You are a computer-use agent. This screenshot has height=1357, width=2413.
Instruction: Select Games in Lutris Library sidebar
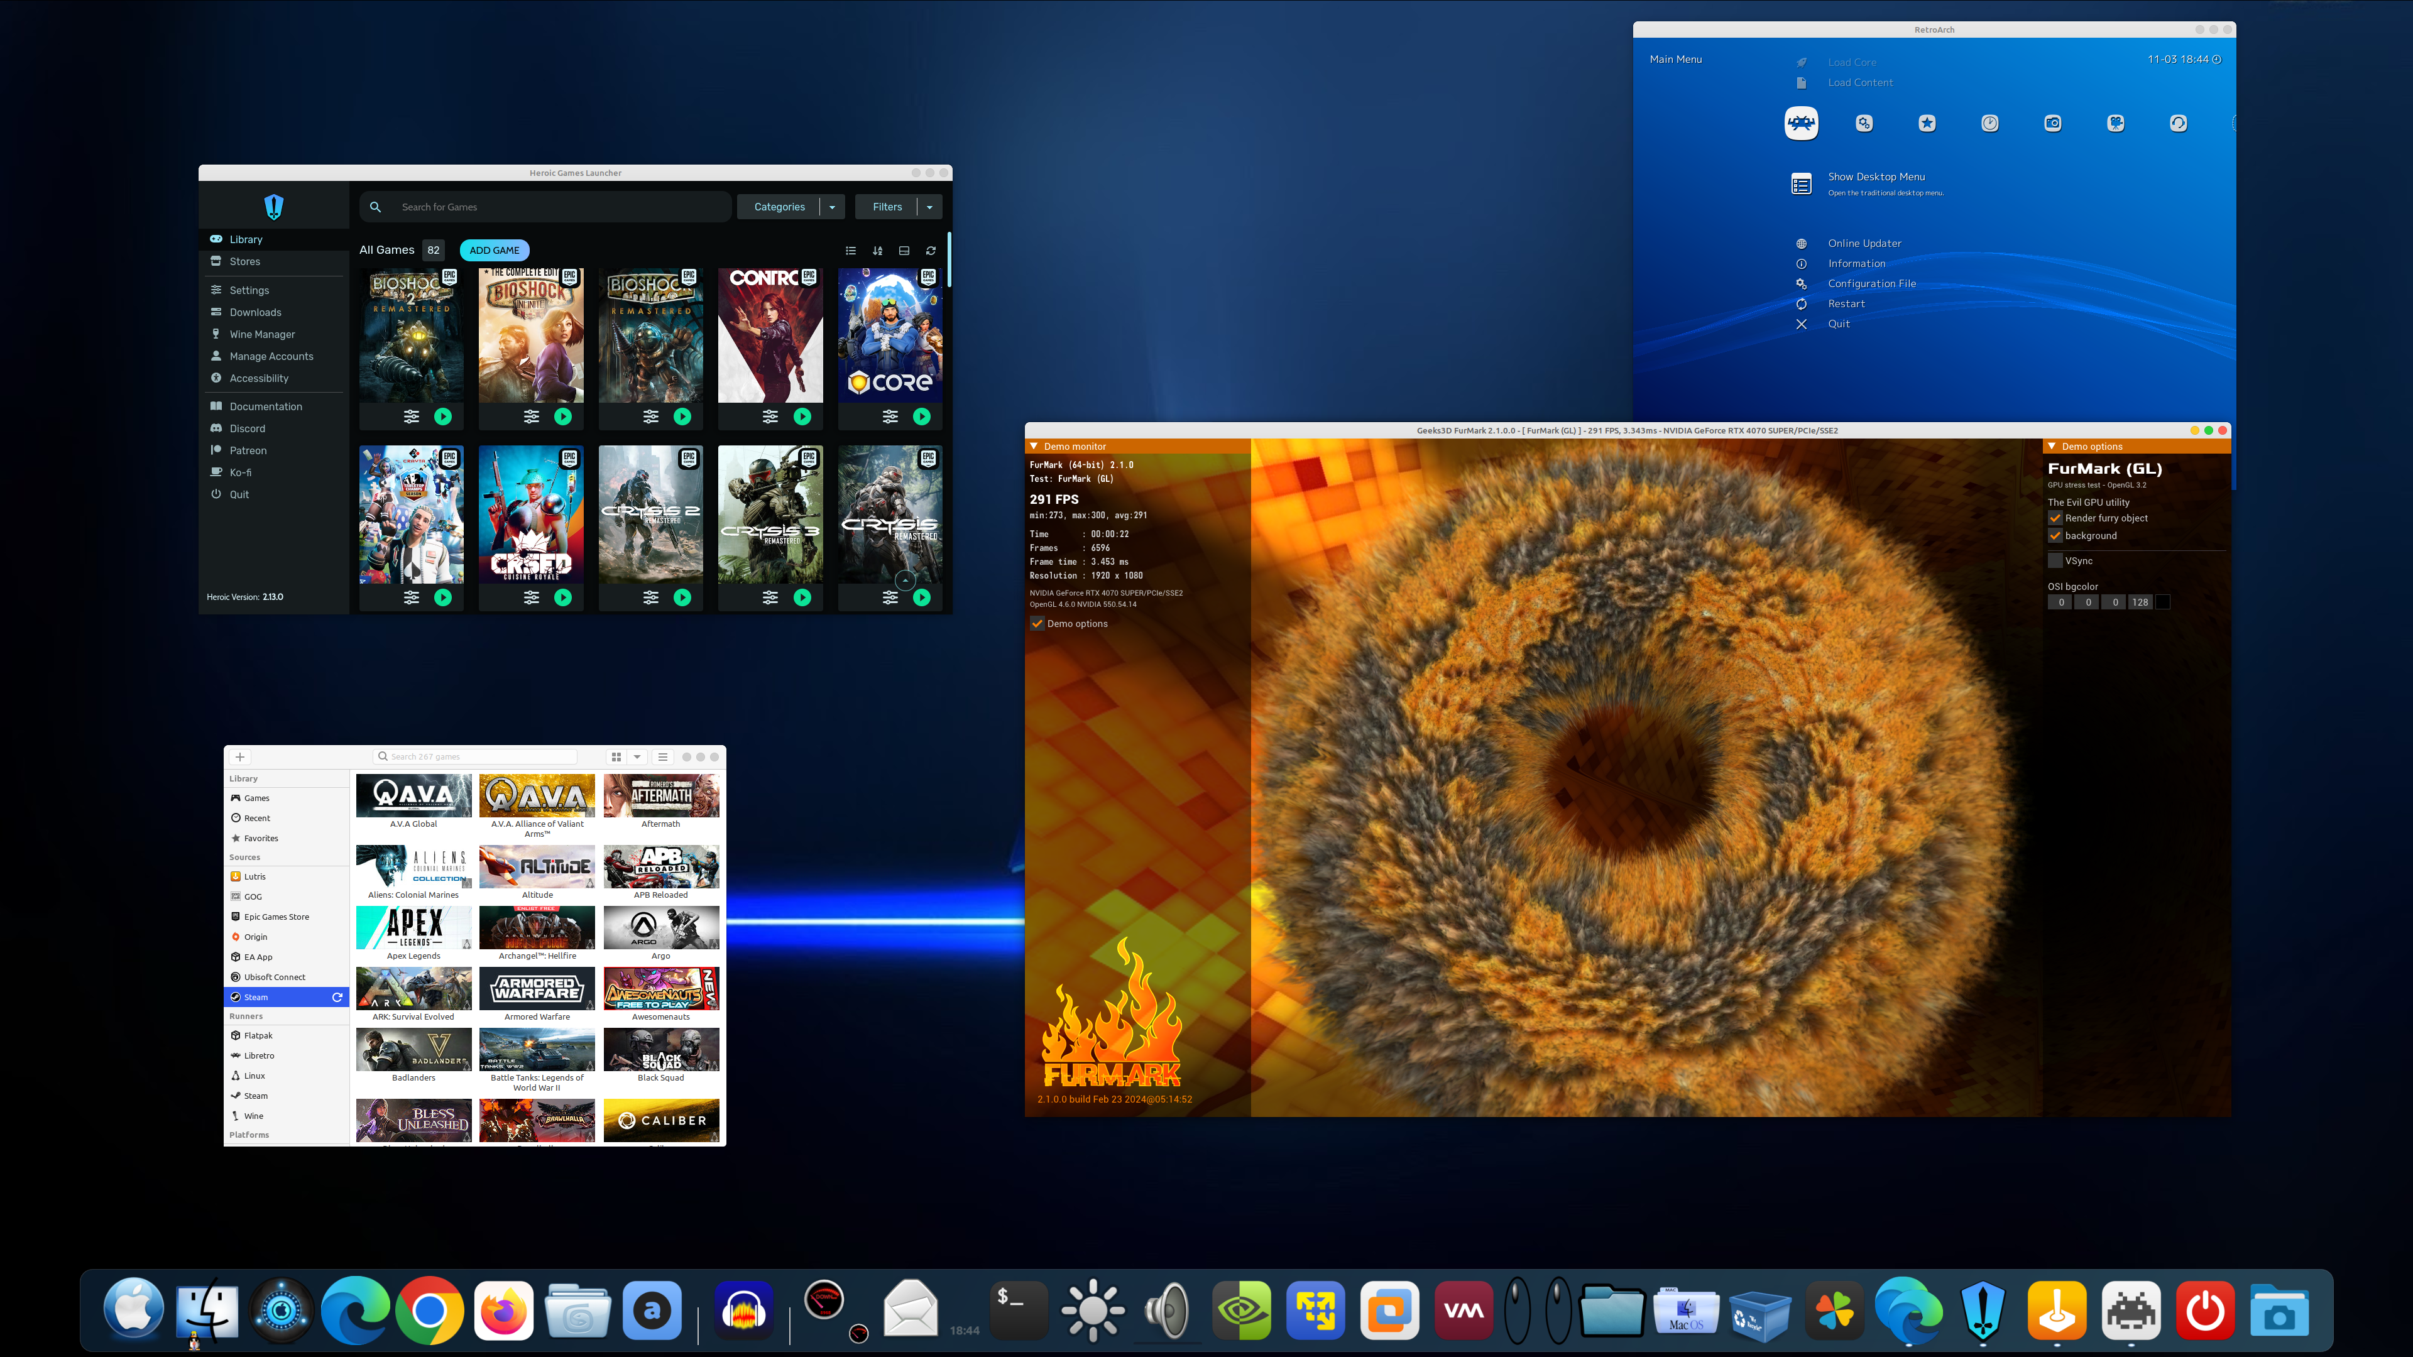point(287,798)
